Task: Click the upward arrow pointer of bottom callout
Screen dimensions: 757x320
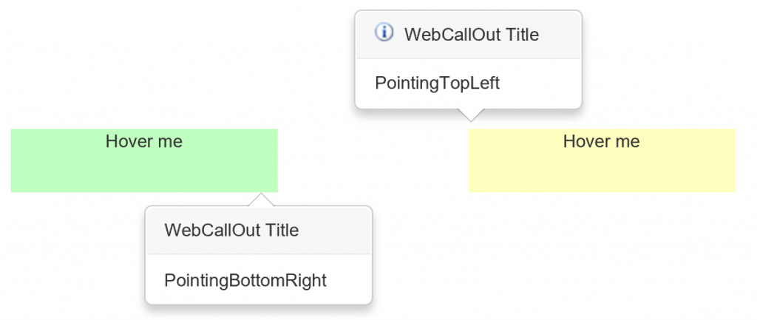Action: tap(261, 200)
